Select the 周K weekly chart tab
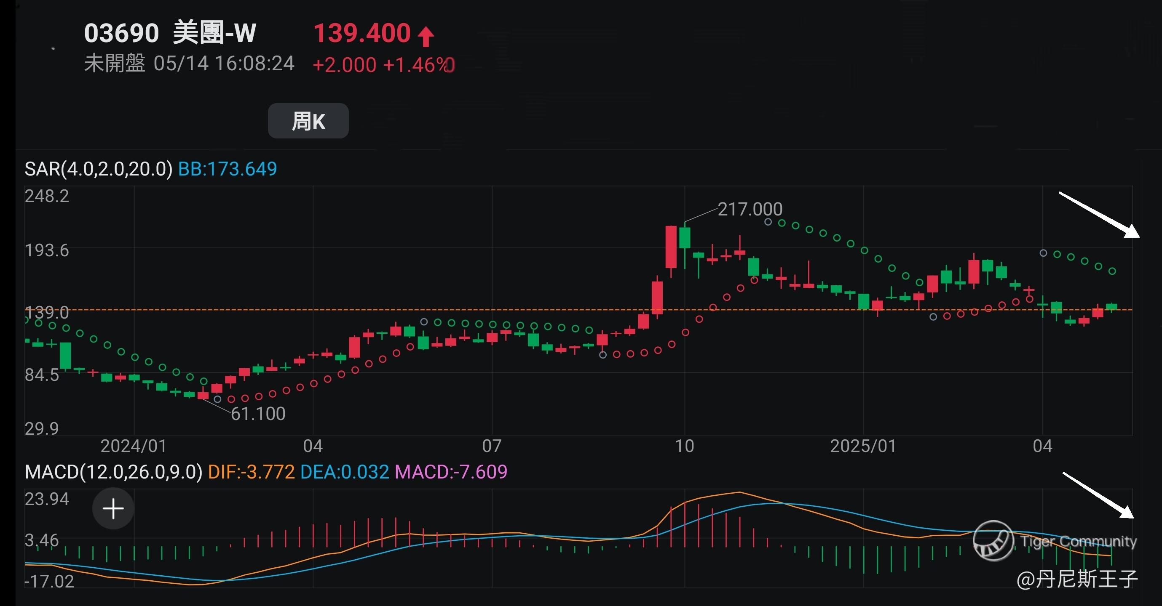 coord(308,121)
